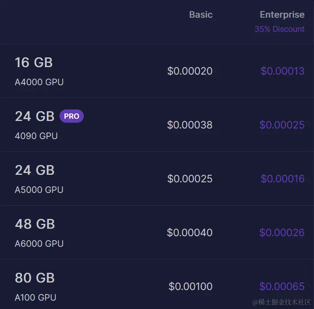Select the Basic column header
The height and width of the screenshot is (309, 314).
click(201, 15)
